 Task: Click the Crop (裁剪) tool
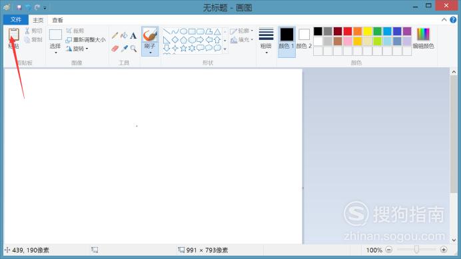click(75, 31)
